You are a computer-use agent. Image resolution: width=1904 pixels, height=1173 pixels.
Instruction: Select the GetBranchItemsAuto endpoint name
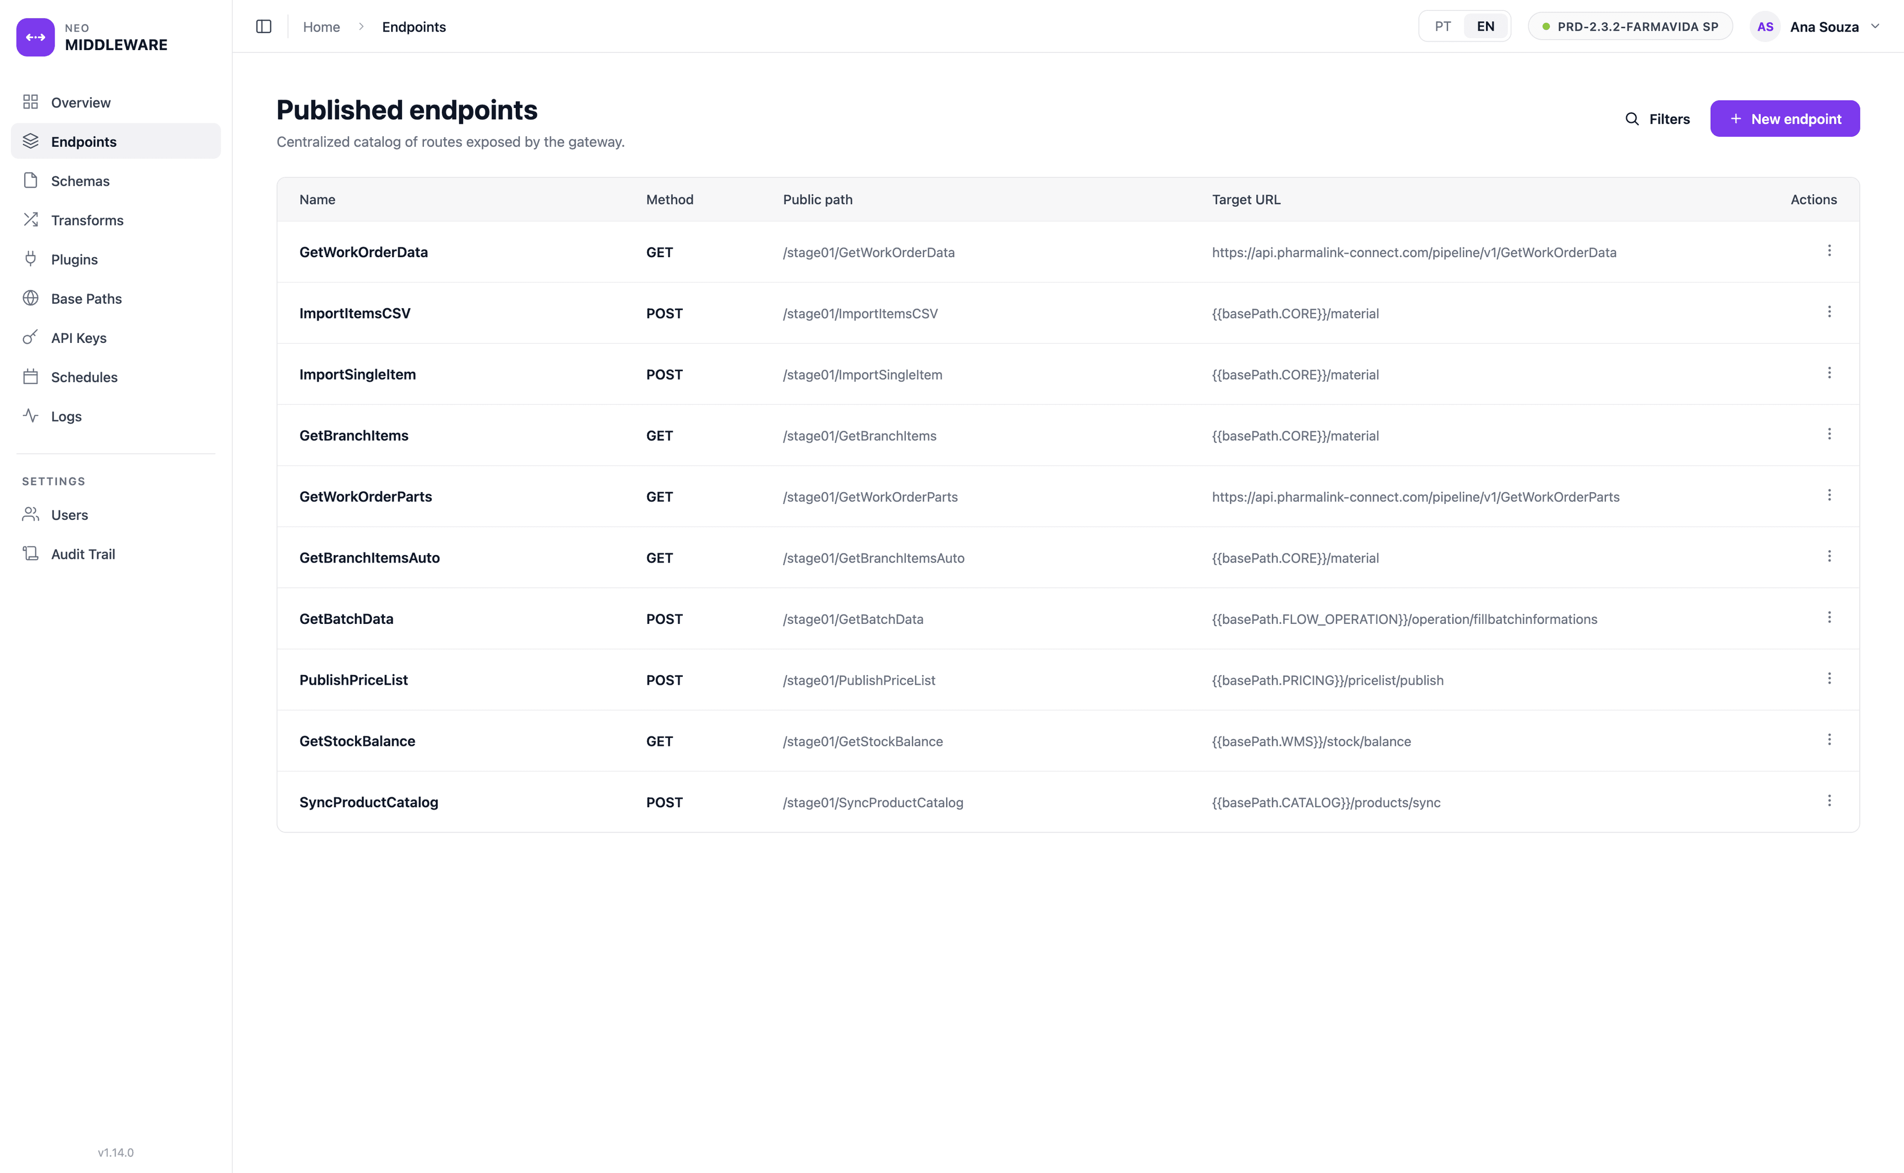tap(369, 558)
